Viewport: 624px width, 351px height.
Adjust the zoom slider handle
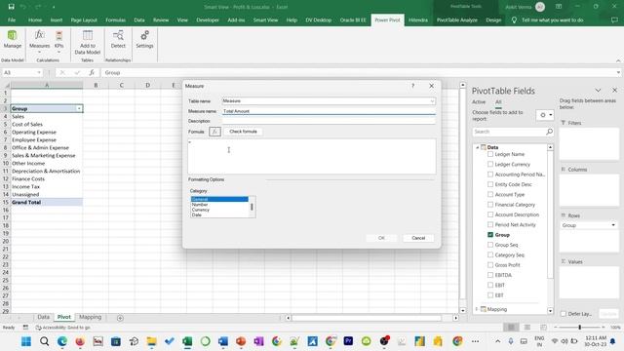coord(579,328)
